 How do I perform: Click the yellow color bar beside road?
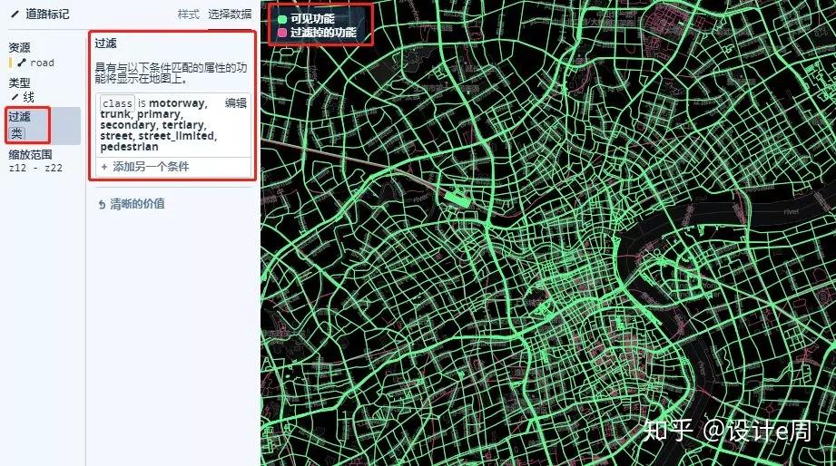coord(10,63)
